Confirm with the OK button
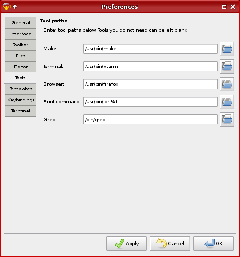The width and height of the screenshot is (240, 257). pos(214,244)
